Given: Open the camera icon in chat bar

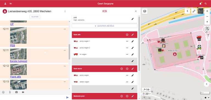Looking at the screenshot, I should [16, 92].
